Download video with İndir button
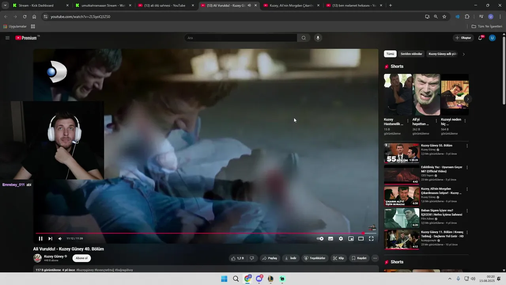This screenshot has height=285, width=506. pos(291,258)
